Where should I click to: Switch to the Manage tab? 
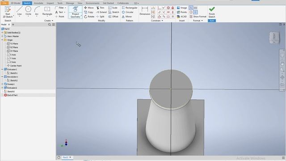(70, 3)
